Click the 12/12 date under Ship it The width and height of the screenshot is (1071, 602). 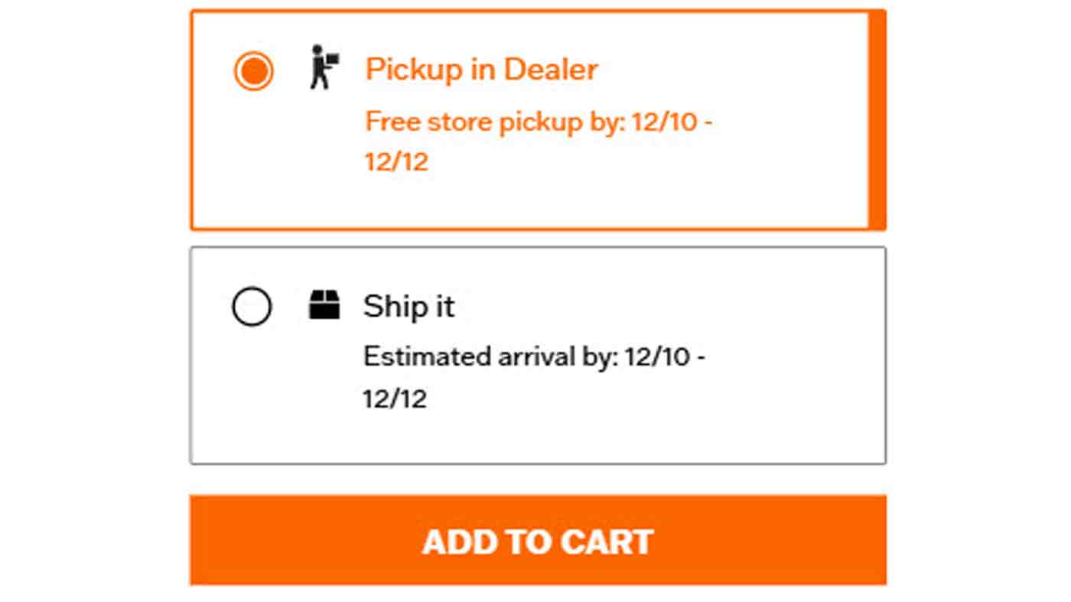click(x=396, y=398)
